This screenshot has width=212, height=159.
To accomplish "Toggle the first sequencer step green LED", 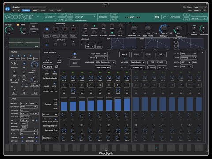I will click(x=64, y=72).
